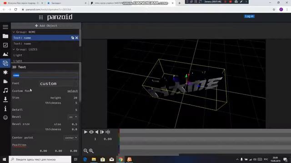Open the Windows Start menu

pyautogui.click(x=4, y=159)
